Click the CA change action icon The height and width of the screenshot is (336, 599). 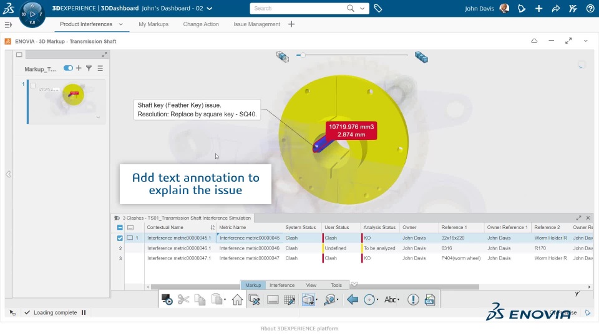point(430,300)
